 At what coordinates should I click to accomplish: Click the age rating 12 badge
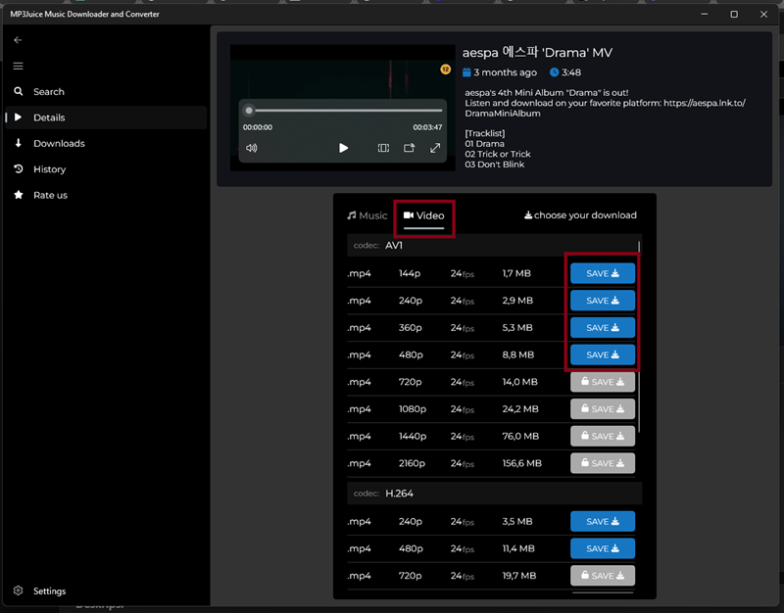pos(446,70)
